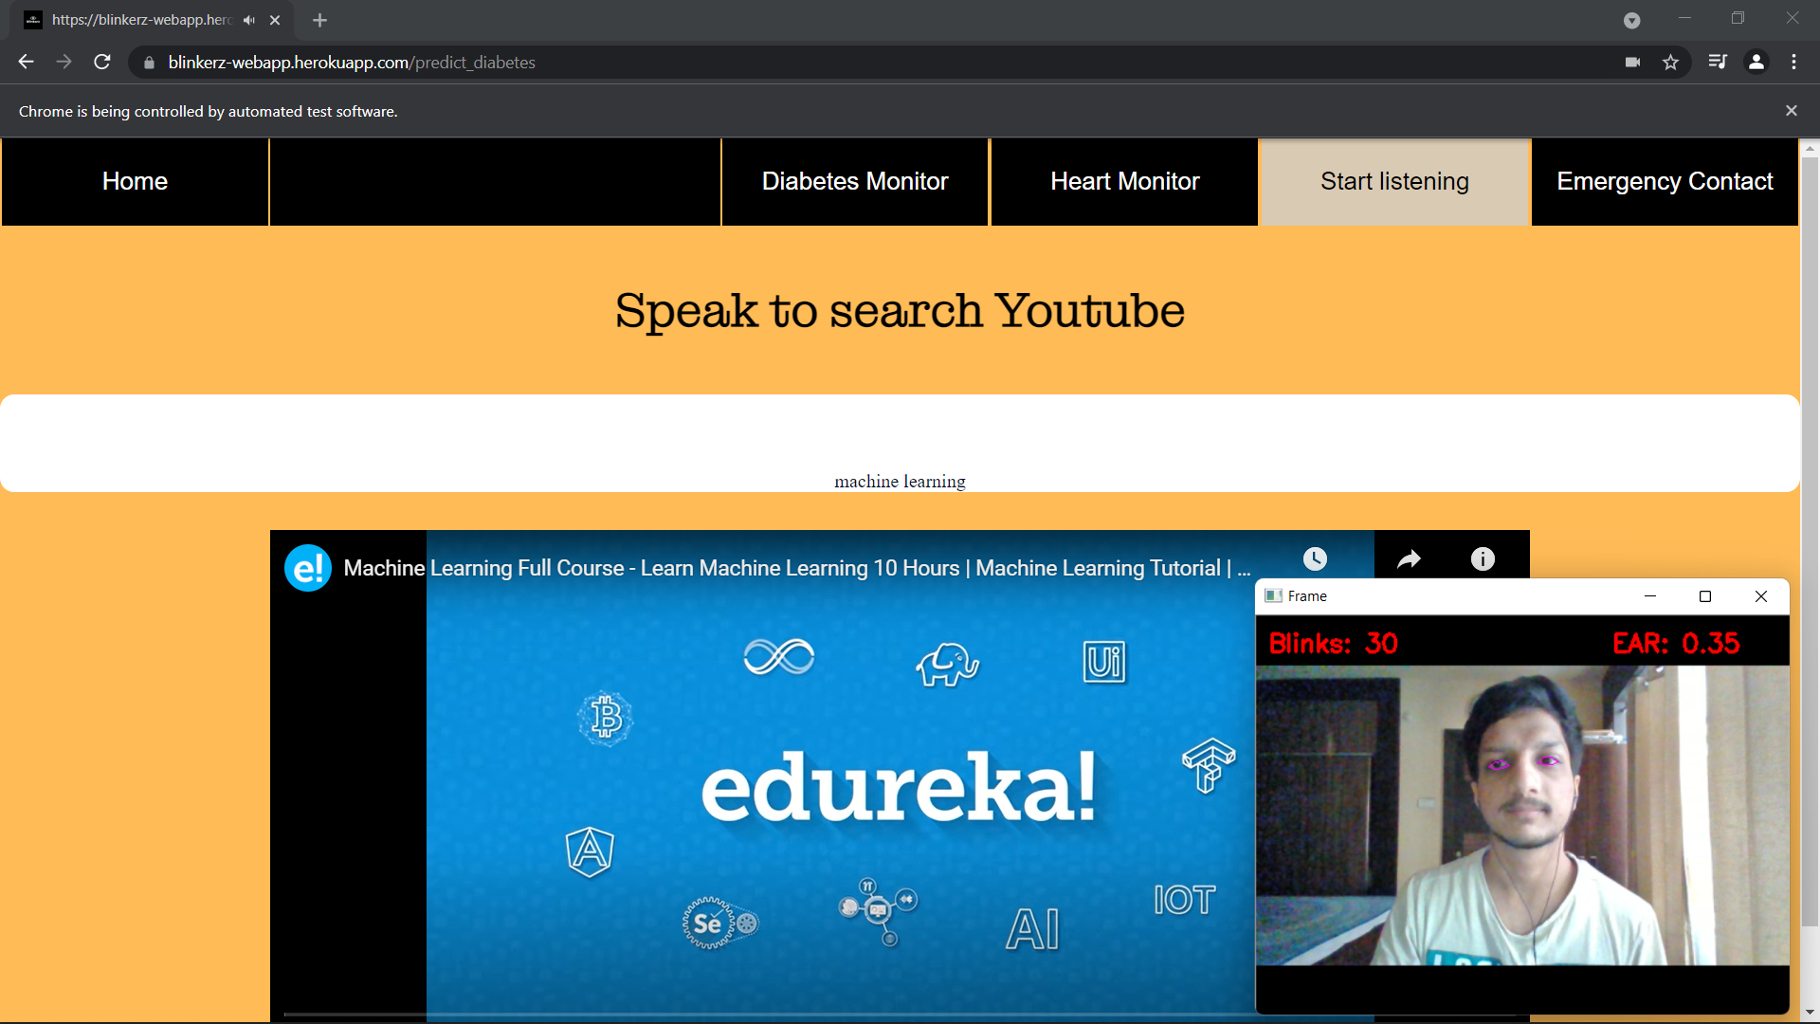Open the video info icon
The image size is (1820, 1024).
pos(1483,559)
